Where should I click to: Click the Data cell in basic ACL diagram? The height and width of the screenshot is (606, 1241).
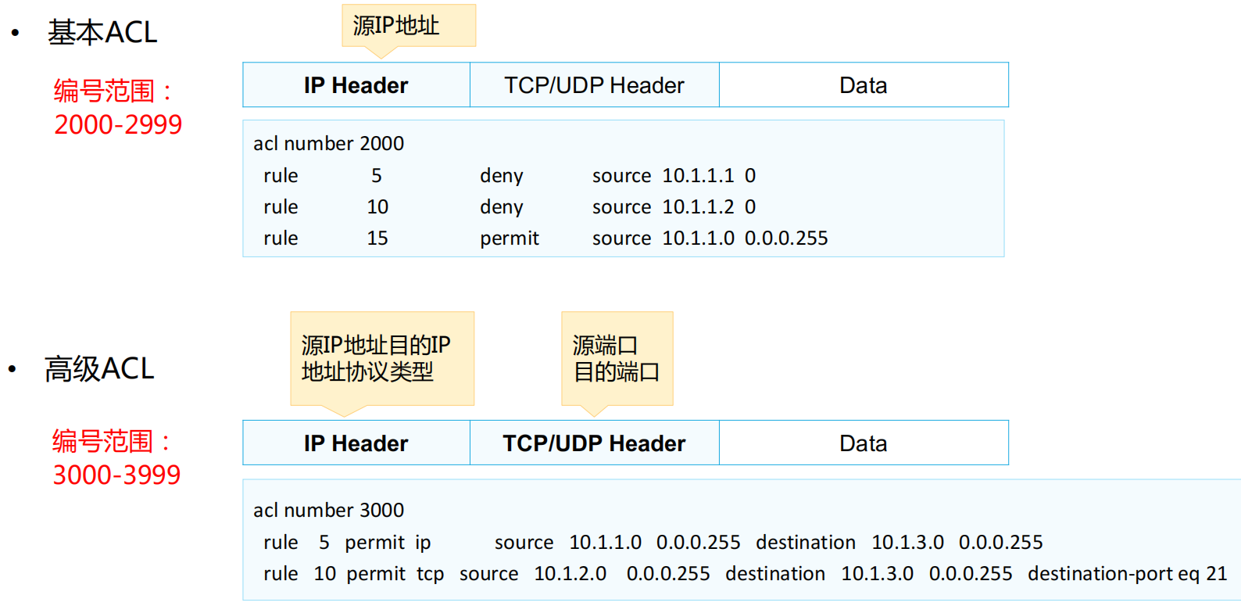(864, 85)
